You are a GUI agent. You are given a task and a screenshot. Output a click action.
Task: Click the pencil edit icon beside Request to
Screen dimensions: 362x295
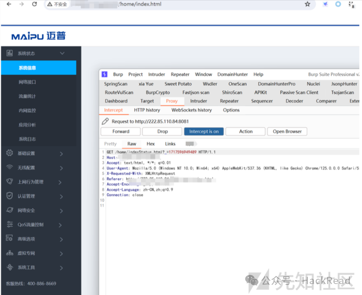tap(105, 121)
